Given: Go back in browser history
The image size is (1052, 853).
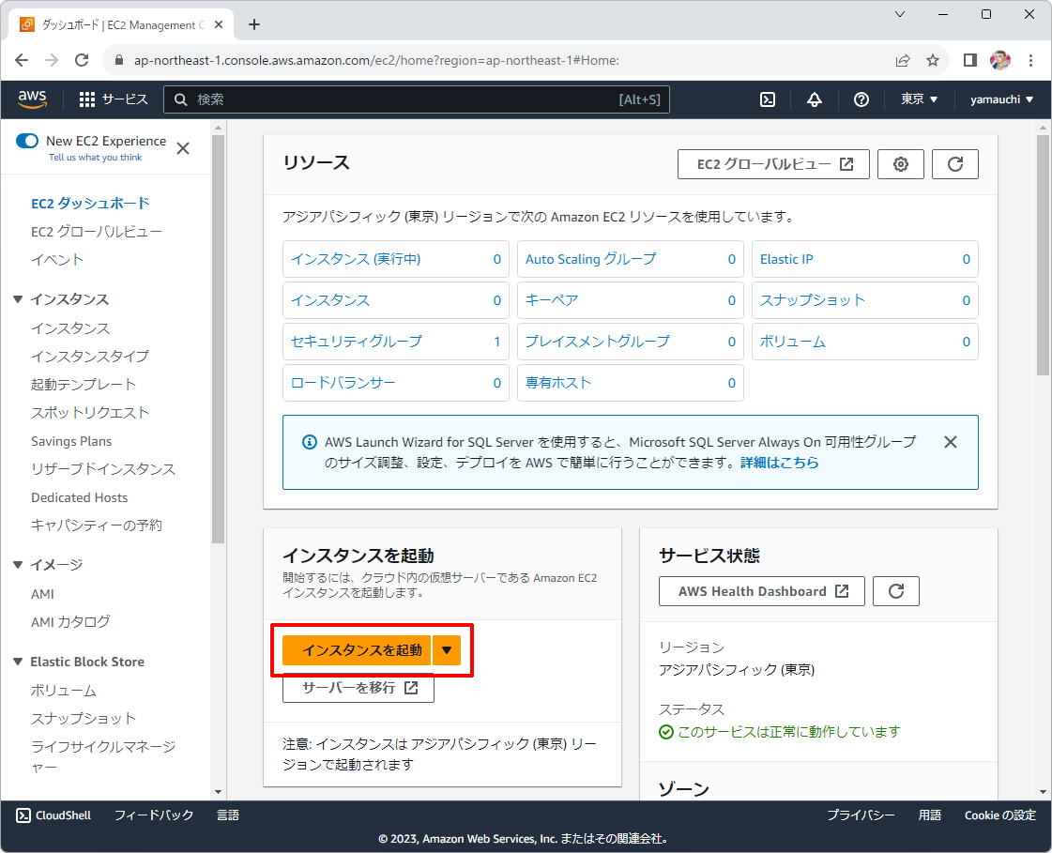Looking at the screenshot, I should pos(22,60).
